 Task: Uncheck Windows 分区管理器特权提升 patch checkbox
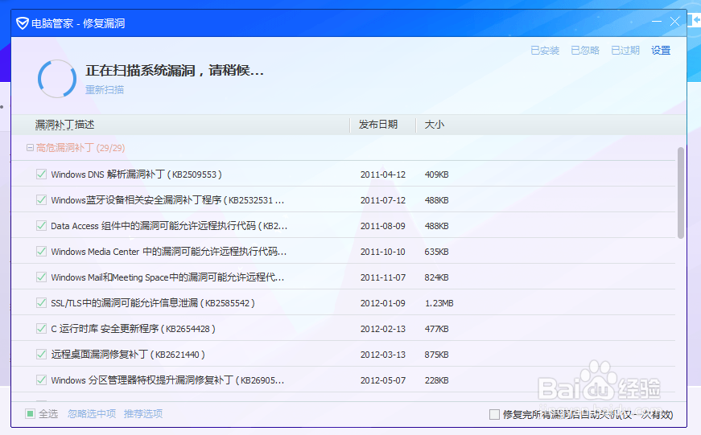(x=41, y=380)
